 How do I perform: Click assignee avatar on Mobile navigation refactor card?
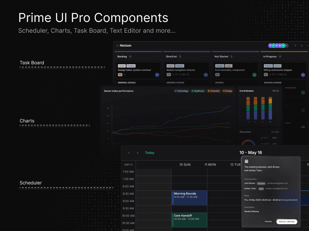tap(205, 75)
